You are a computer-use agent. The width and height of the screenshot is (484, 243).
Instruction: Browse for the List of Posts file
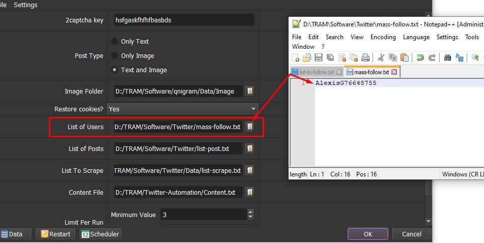[x=250, y=148]
